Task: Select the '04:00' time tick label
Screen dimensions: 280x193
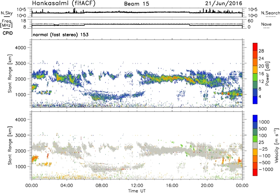Action: pos(66,186)
